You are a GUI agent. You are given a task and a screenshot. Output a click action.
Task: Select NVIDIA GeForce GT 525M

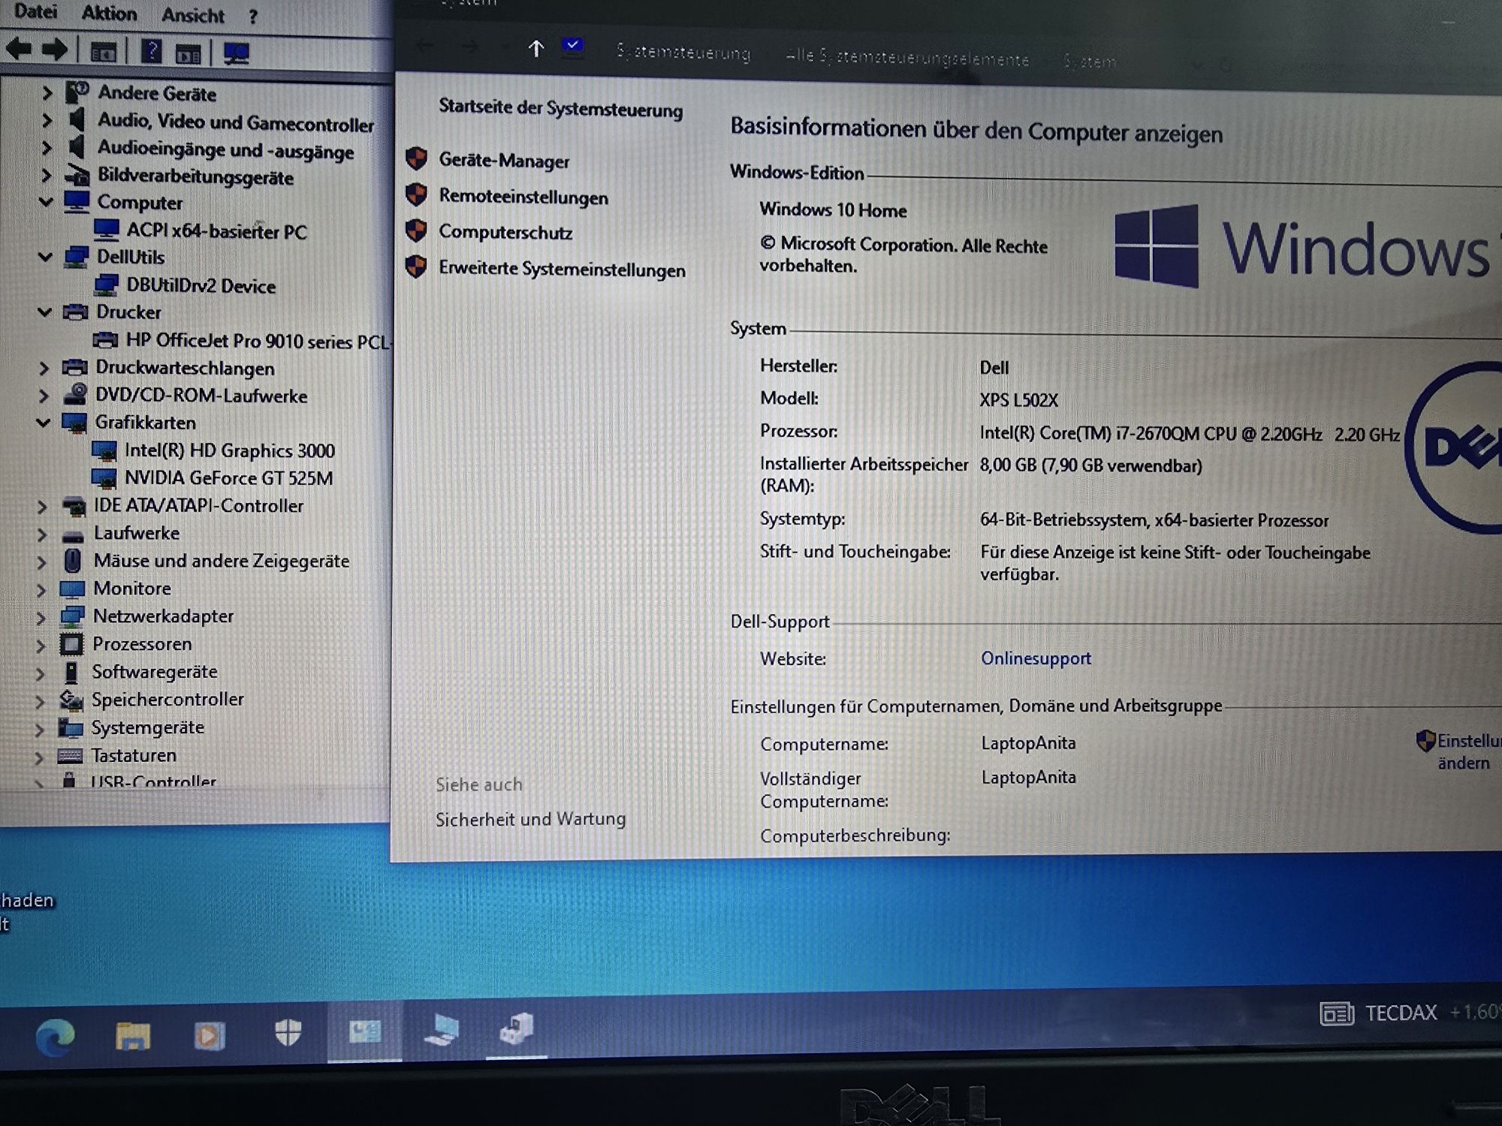coord(228,478)
